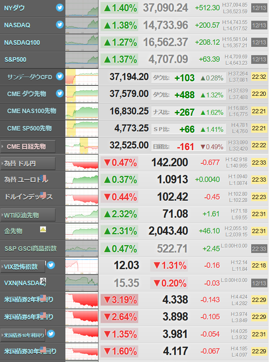Viewport: 269px width, 362px height.
Task: Click the small icon on VXN(NASDAQ) label
Action: coord(43,281)
